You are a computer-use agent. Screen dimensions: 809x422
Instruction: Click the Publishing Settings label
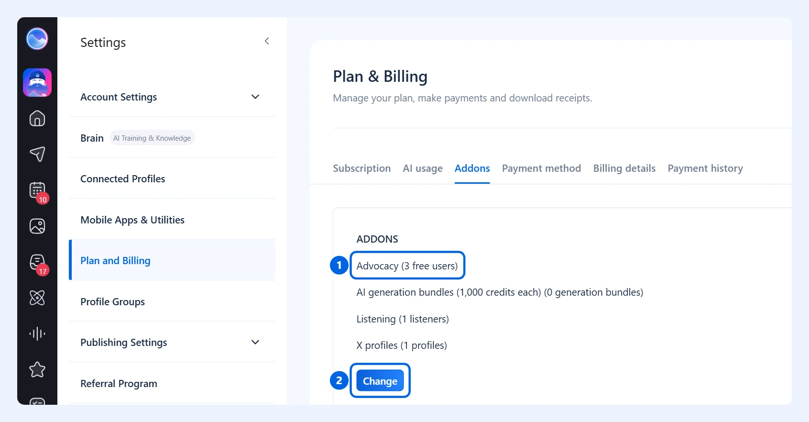pos(124,343)
